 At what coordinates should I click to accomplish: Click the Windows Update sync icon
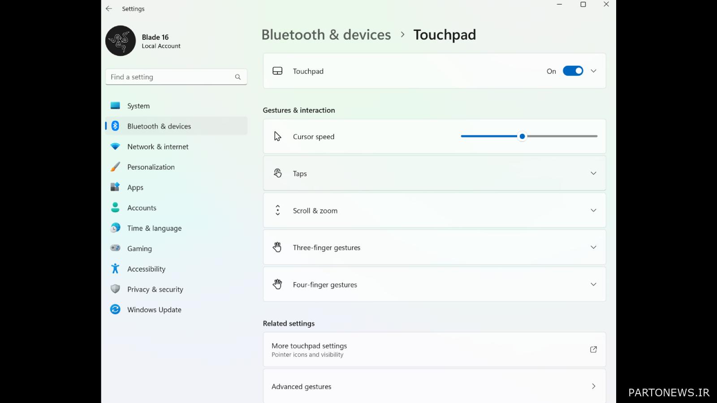115,309
